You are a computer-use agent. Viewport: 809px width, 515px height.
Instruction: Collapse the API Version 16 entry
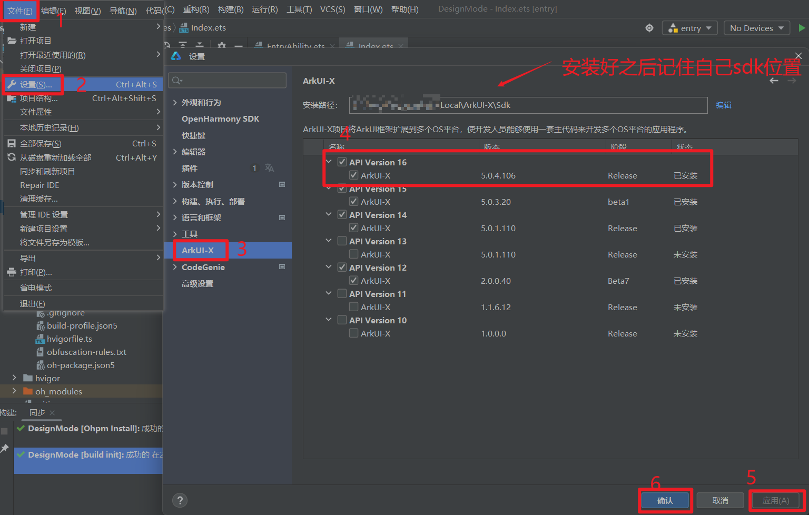[x=328, y=161]
